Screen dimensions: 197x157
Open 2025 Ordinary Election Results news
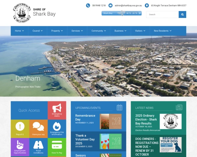pyautogui.click(x=146, y=119)
